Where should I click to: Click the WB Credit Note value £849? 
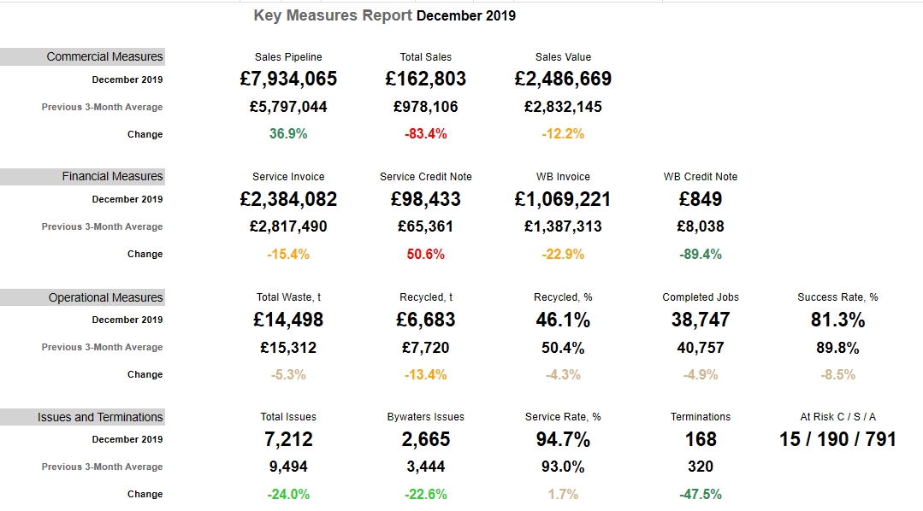tap(700, 199)
